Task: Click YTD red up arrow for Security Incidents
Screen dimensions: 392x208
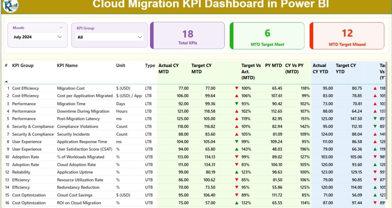Action: [x=375, y=134]
